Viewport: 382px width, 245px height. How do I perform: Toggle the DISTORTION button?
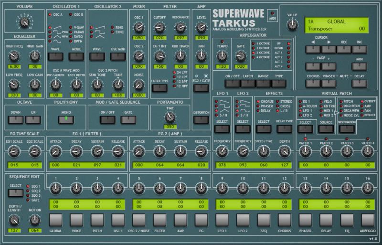point(201,120)
